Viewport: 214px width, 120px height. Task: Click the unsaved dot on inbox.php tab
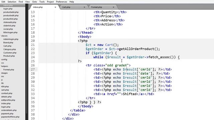pos(55,7)
